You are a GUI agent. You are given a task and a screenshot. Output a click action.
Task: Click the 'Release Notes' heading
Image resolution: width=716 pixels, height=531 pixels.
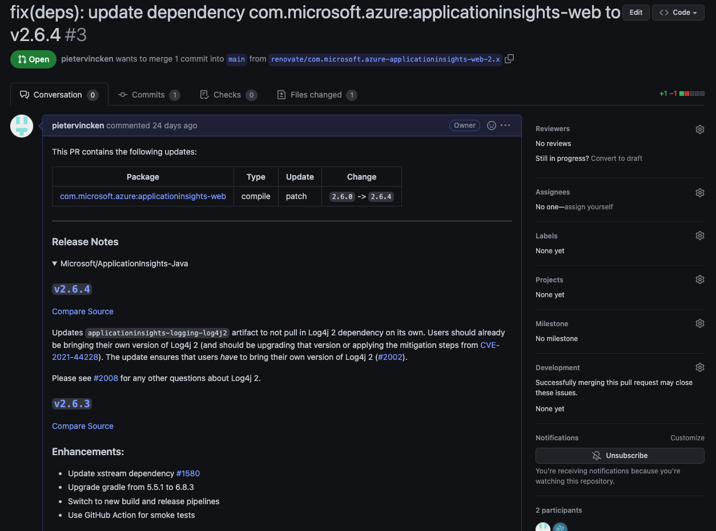(x=85, y=242)
